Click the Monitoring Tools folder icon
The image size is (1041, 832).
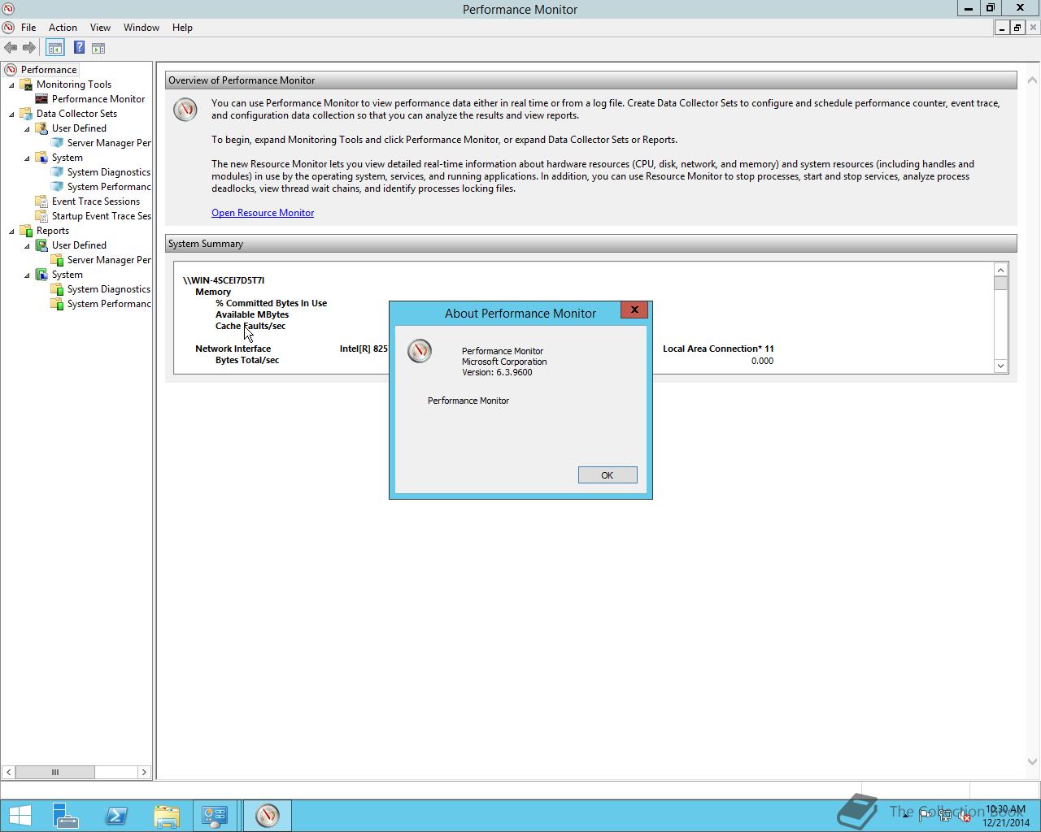coord(26,84)
